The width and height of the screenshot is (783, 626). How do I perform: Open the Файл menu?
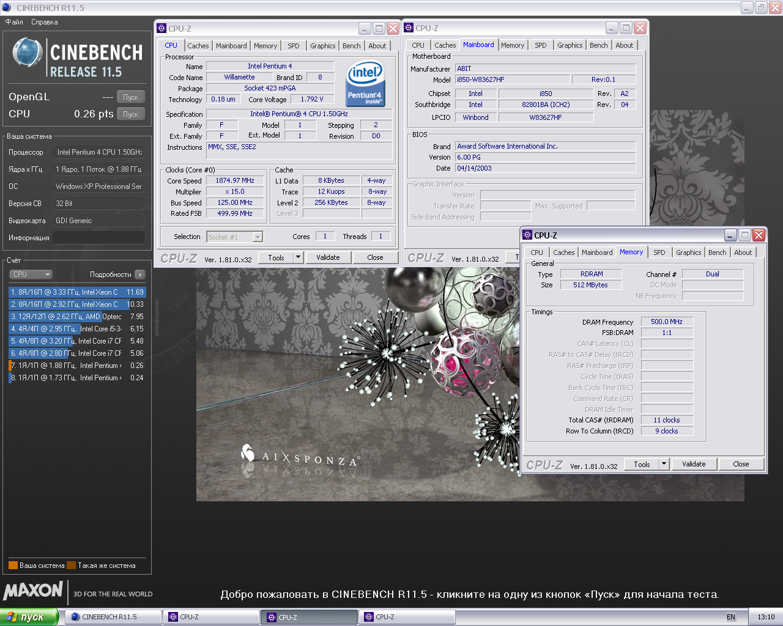click(x=14, y=22)
